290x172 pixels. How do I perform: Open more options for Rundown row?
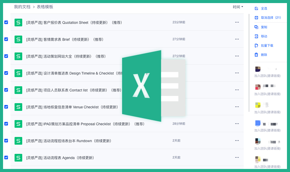click(x=237, y=141)
